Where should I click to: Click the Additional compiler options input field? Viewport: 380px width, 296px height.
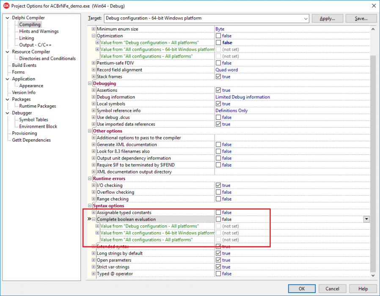click(x=292, y=137)
